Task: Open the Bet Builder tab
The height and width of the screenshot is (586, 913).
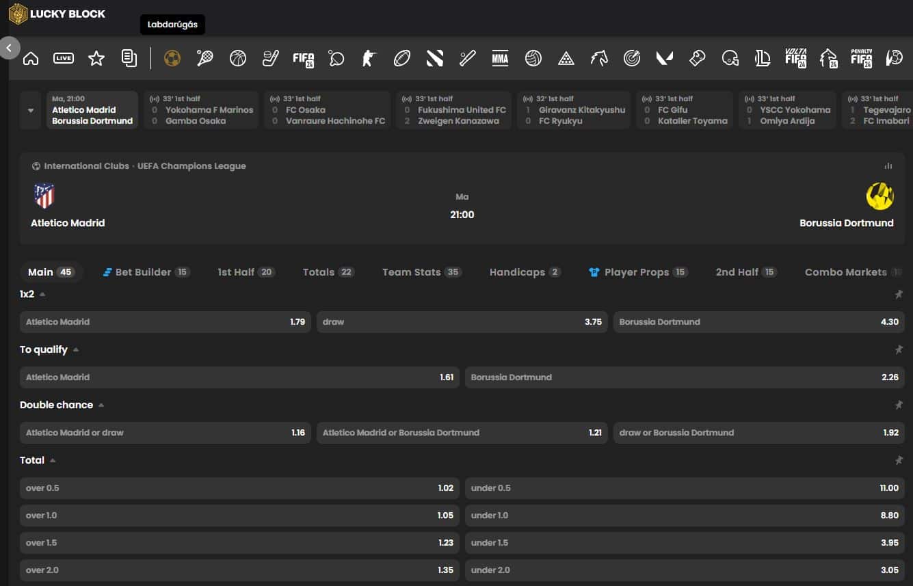Action: pyautogui.click(x=146, y=272)
